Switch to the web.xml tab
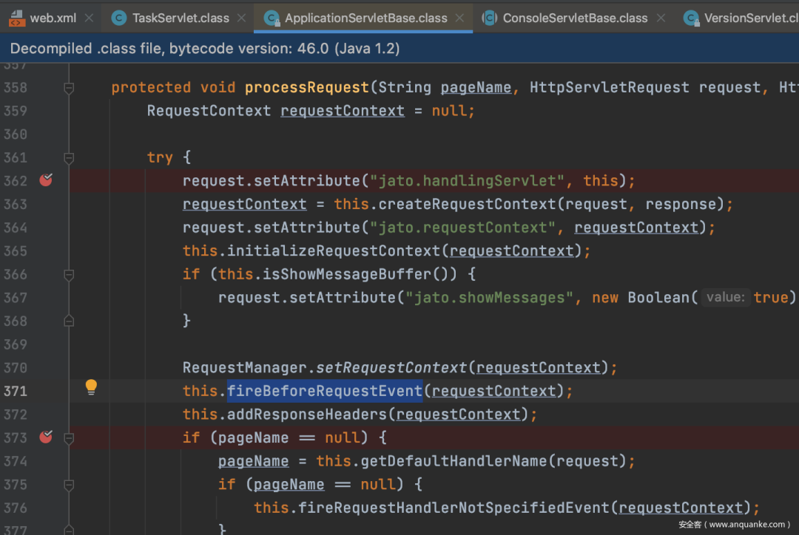 pos(53,18)
